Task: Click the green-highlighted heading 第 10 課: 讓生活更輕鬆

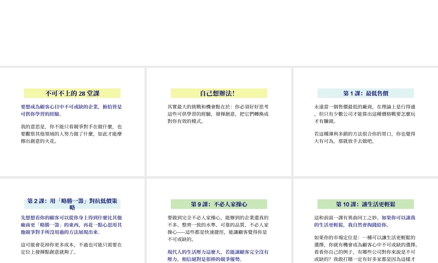Action: point(365,204)
